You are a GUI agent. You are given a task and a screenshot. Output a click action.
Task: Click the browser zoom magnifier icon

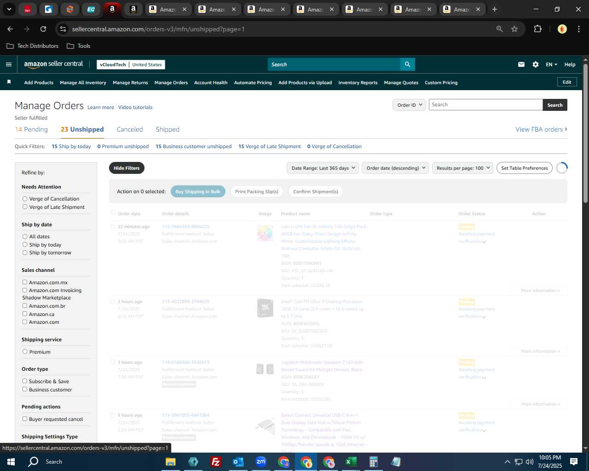tap(500, 29)
